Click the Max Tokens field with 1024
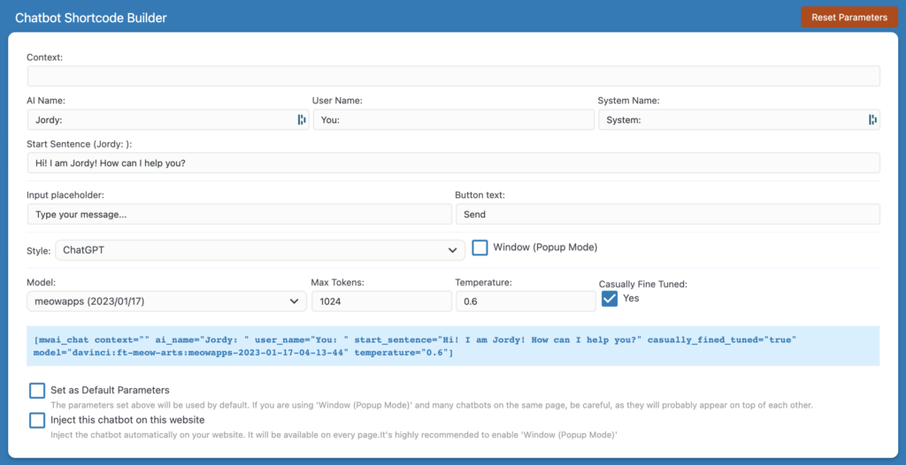906x465 pixels. pyautogui.click(x=381, y=301)
